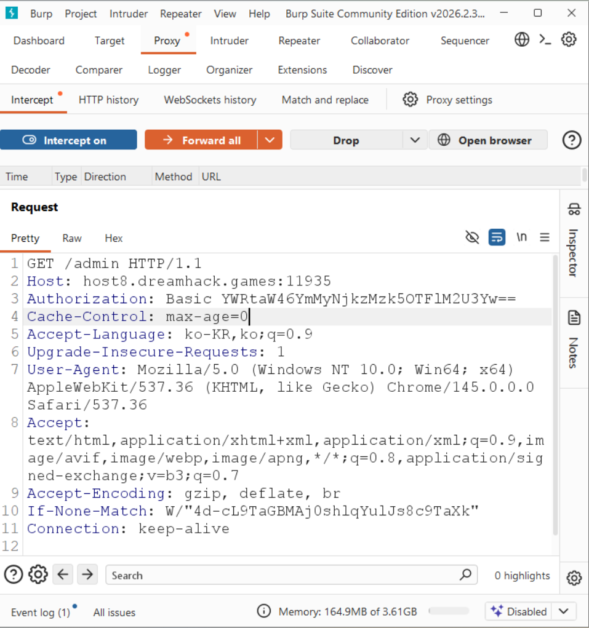Open search settings gear icon
The width and height of the screenshot is (589, 628).
tap(38, 574)
